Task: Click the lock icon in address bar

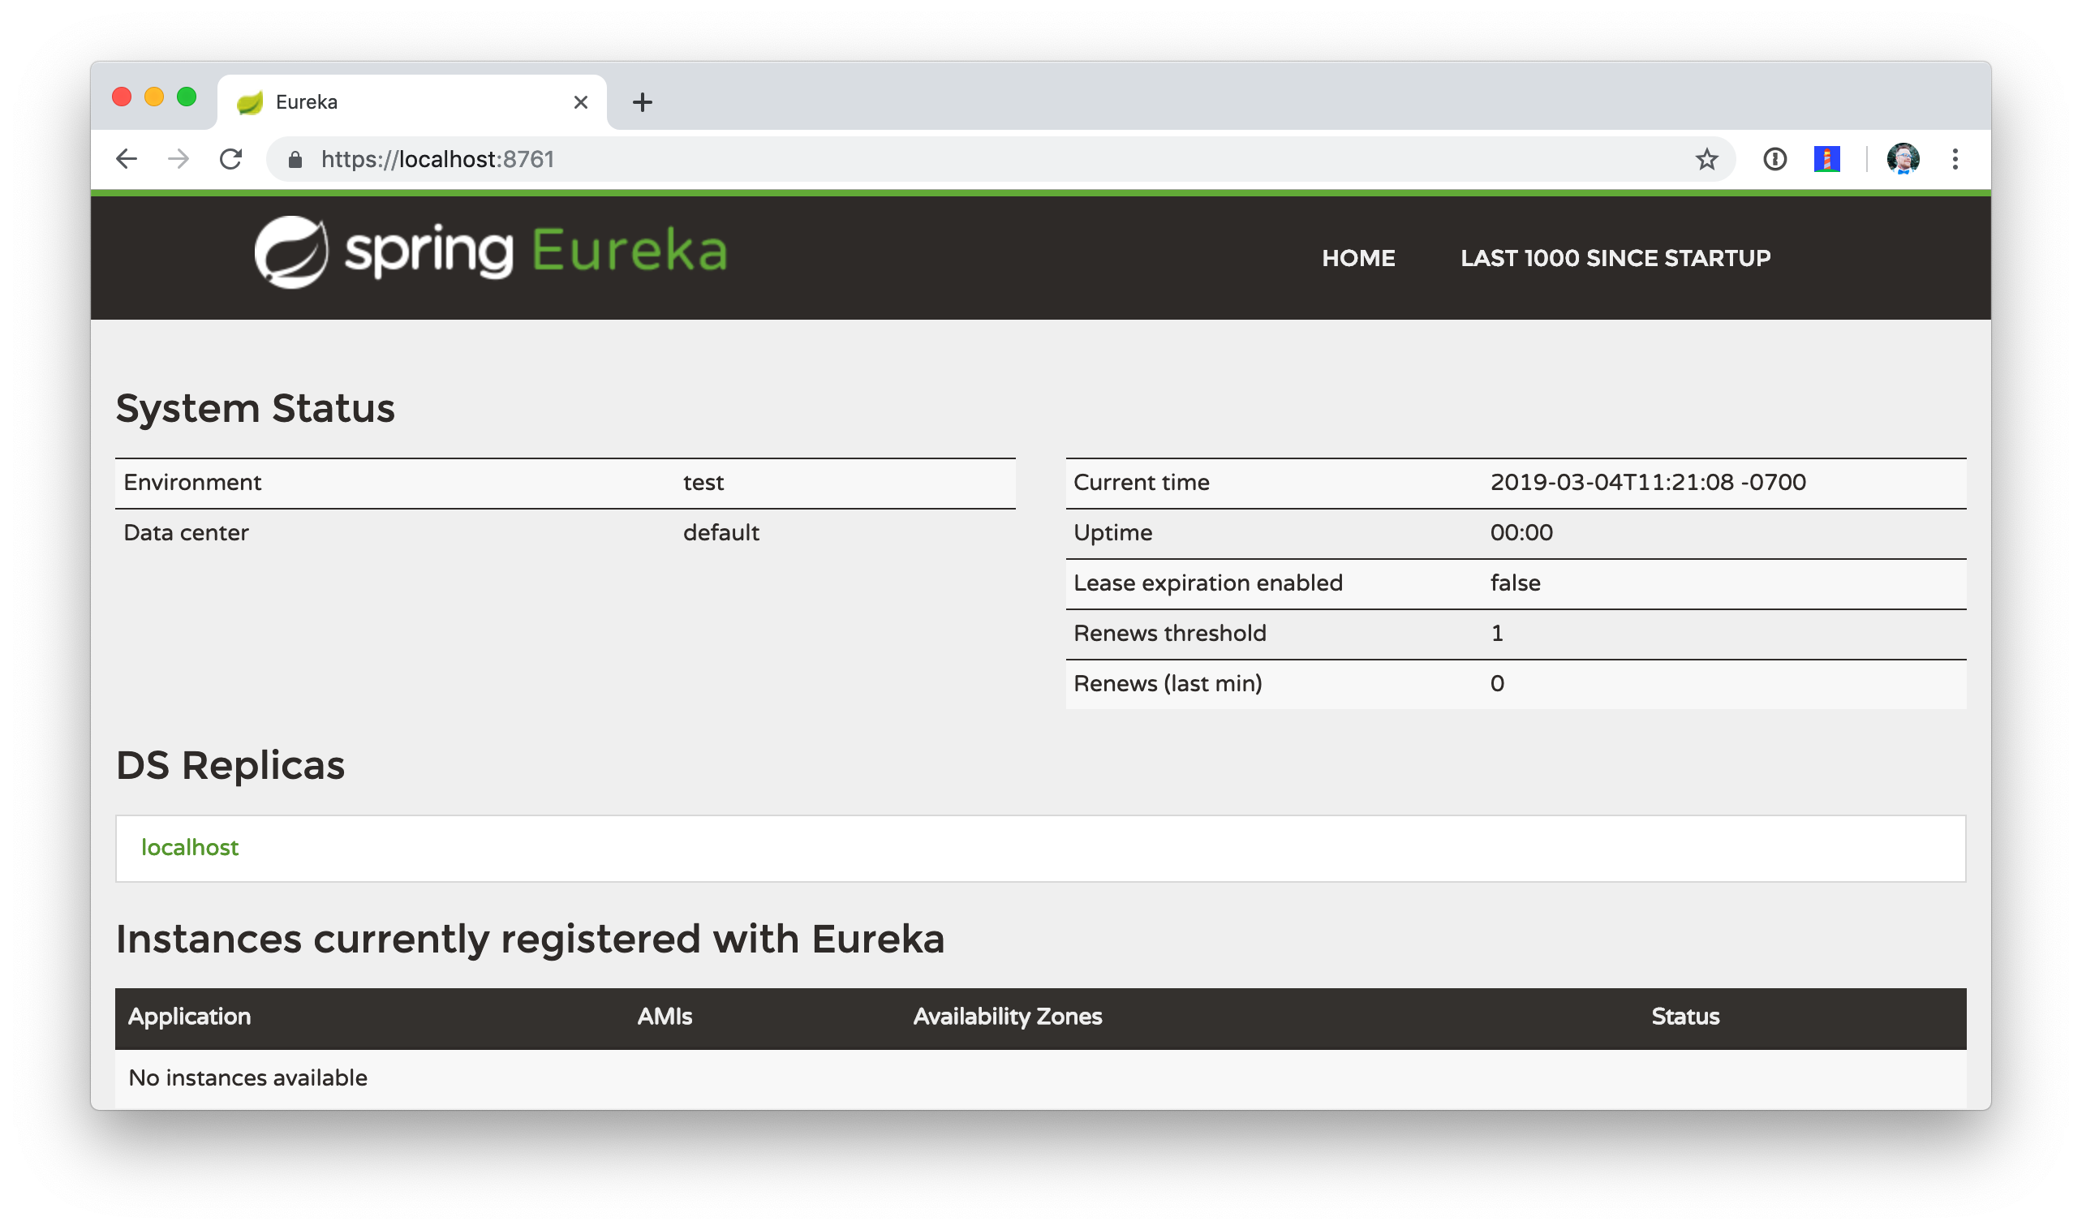Action: (x=295, y=159)
